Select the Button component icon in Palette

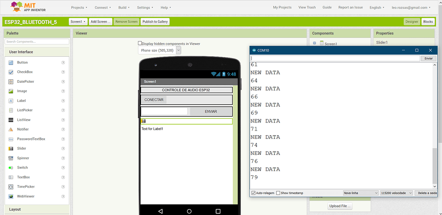(x=11, y=62)
